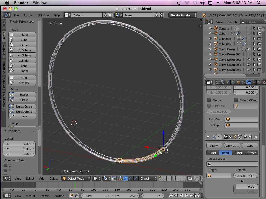Enable the Merge checkbox

point(209,100)
